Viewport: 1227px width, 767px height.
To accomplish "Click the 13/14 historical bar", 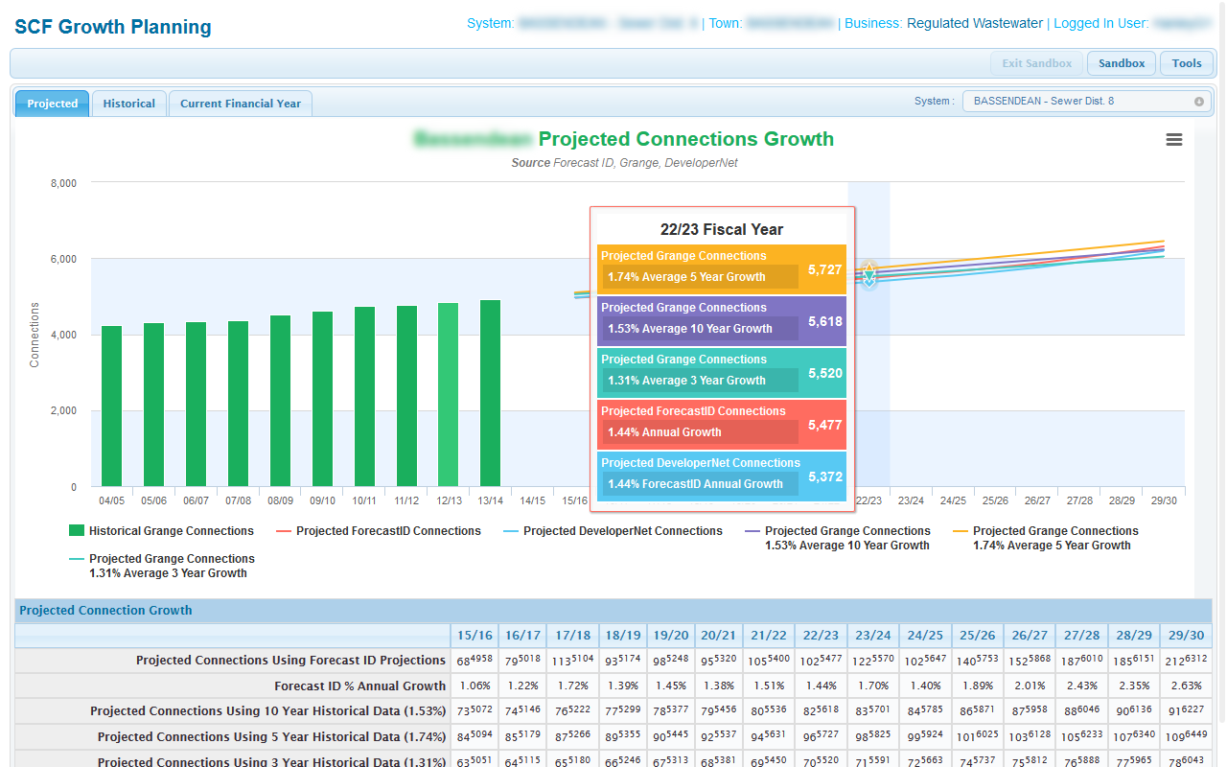I will click(x=491, y=393).
